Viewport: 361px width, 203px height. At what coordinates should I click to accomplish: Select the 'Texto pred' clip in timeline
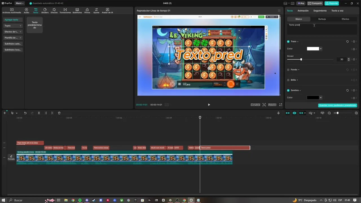point(225,148)
